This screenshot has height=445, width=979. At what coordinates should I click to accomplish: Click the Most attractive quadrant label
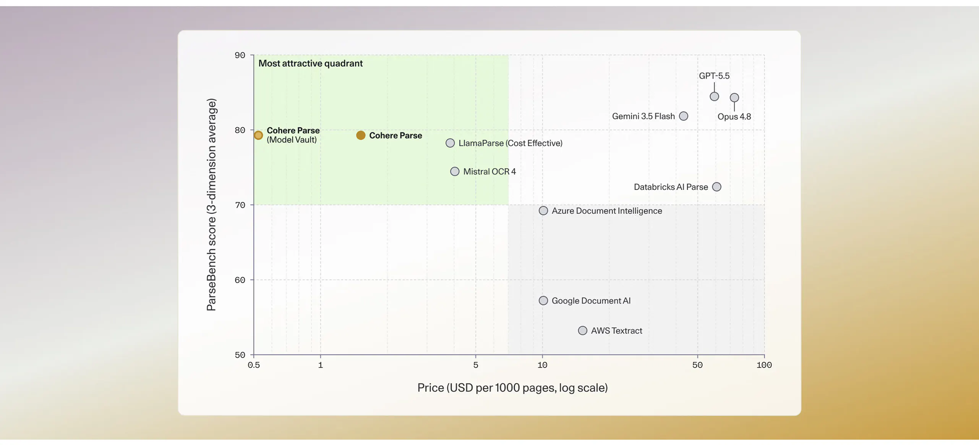(311, 63)
